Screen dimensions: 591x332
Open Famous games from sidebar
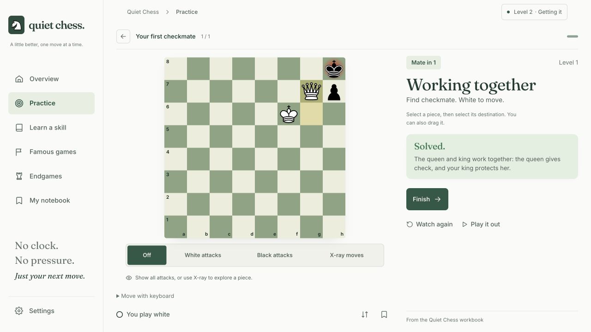point(51,152)
